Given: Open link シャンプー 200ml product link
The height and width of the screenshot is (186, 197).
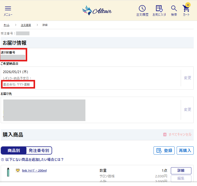Looking at the screenshot, I should tap(34, 171).
